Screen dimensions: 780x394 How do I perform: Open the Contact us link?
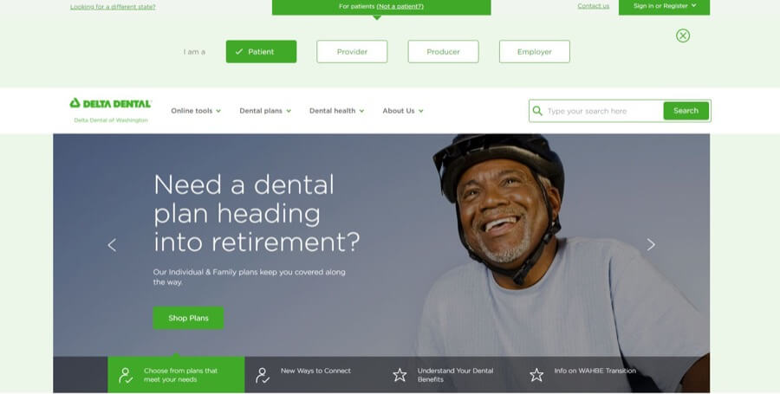(593, 6)
